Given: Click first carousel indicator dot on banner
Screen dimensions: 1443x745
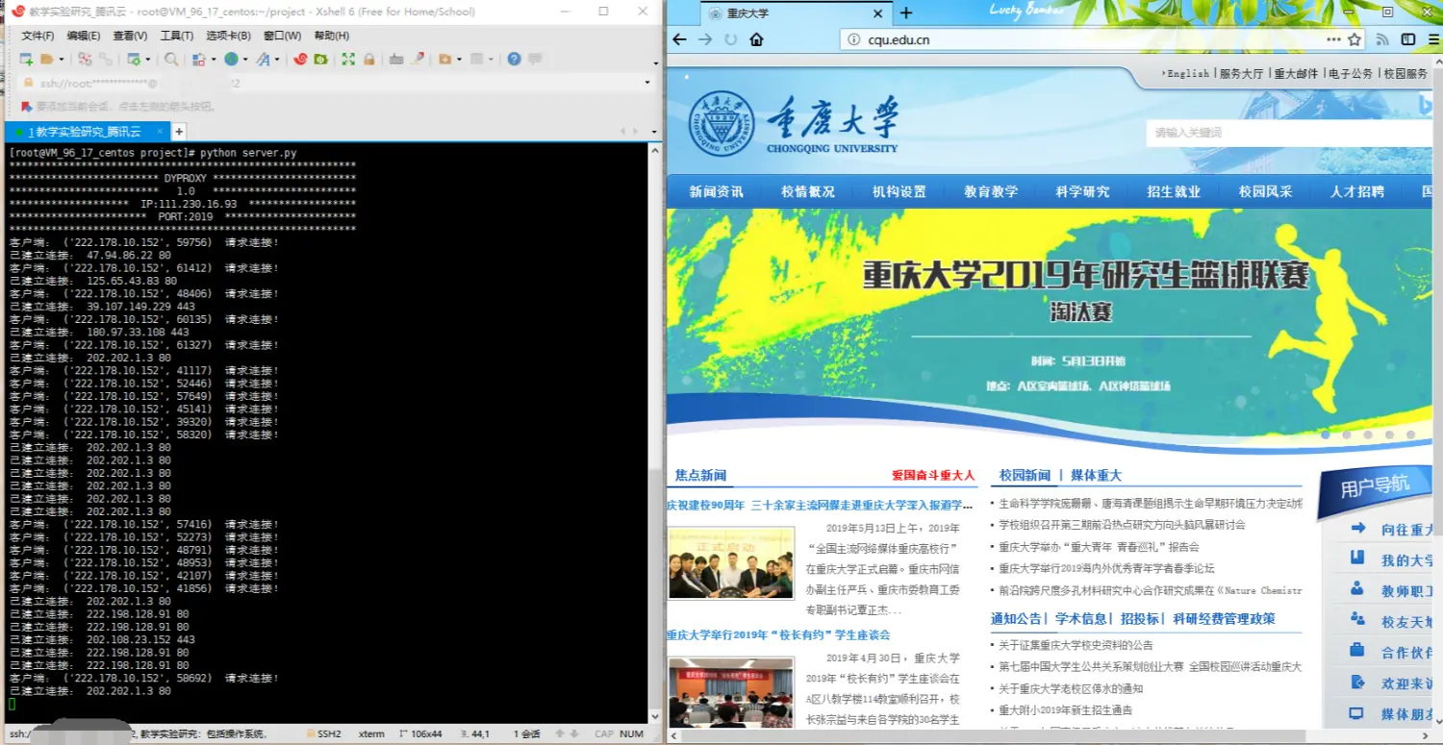Looking at the screenshot, I should [1326, 435].
